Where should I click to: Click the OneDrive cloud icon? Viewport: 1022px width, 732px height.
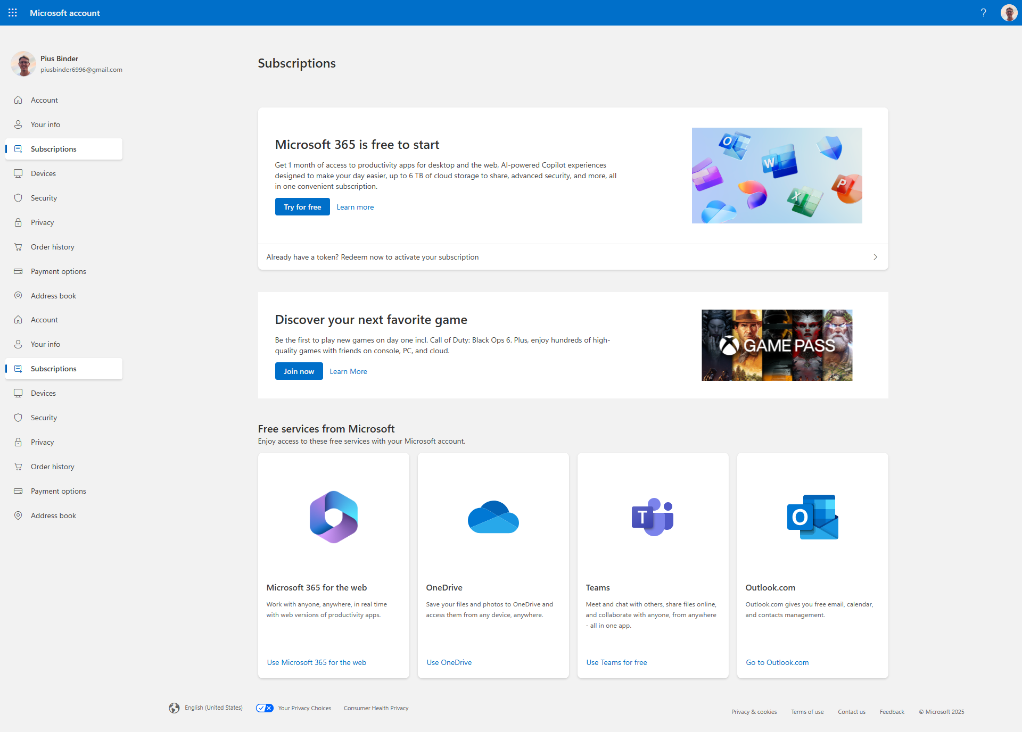(493, 517)
